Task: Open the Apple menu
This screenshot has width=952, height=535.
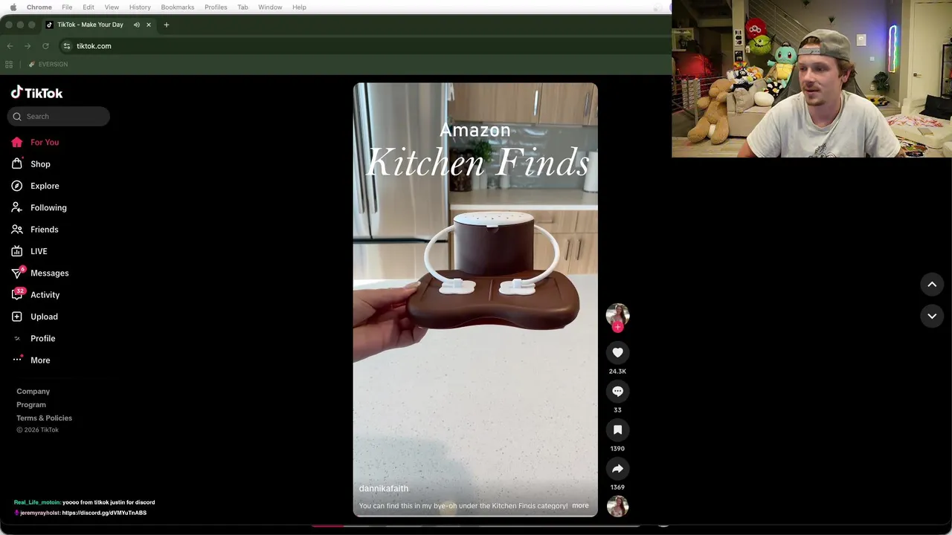Action: pos(13,7)
